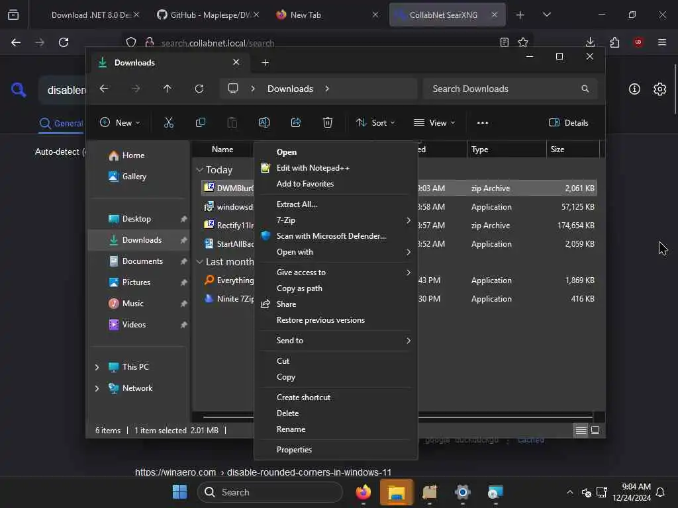Click the Copy icon in Explorer toolbar
Image resolution: width=678 pixels, height=508 pixels.
click(200, 122)
